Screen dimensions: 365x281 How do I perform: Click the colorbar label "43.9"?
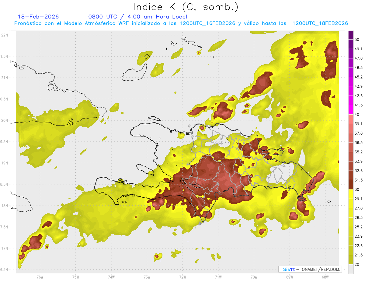click(x=359, y=86)
